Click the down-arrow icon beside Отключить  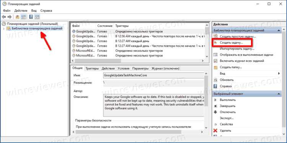[x=215, y=112]
